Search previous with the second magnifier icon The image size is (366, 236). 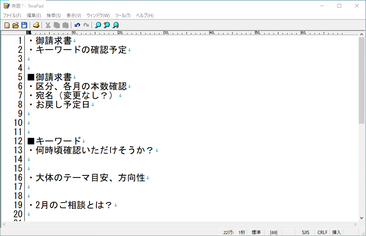(x=107, y=25)
